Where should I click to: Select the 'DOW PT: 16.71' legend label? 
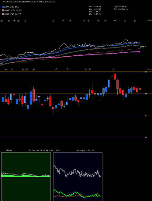pos(13,14)
